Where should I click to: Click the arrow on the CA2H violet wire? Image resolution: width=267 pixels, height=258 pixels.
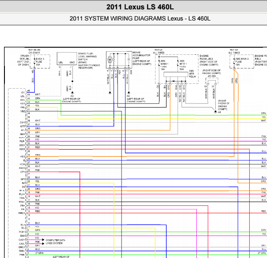pyautogui.click(x=43, y=240)
